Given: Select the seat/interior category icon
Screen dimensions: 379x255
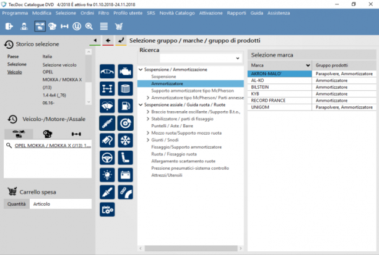Looking at the screenshot, I should coord(125,158).
